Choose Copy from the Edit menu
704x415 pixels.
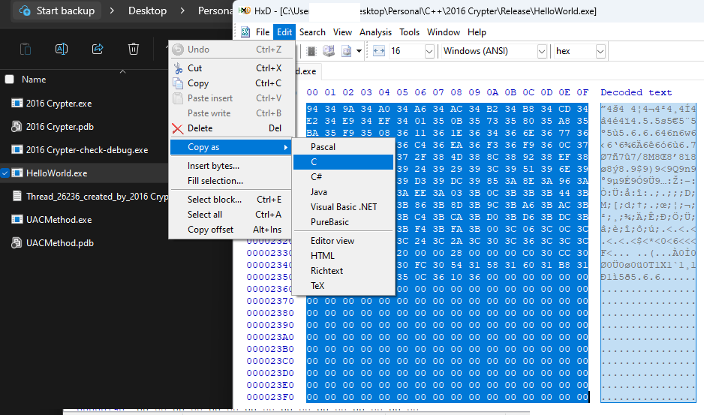[232, 83]
